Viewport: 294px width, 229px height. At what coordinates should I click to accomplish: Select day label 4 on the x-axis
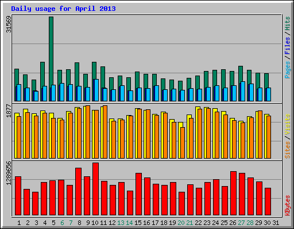pos(45,223)
